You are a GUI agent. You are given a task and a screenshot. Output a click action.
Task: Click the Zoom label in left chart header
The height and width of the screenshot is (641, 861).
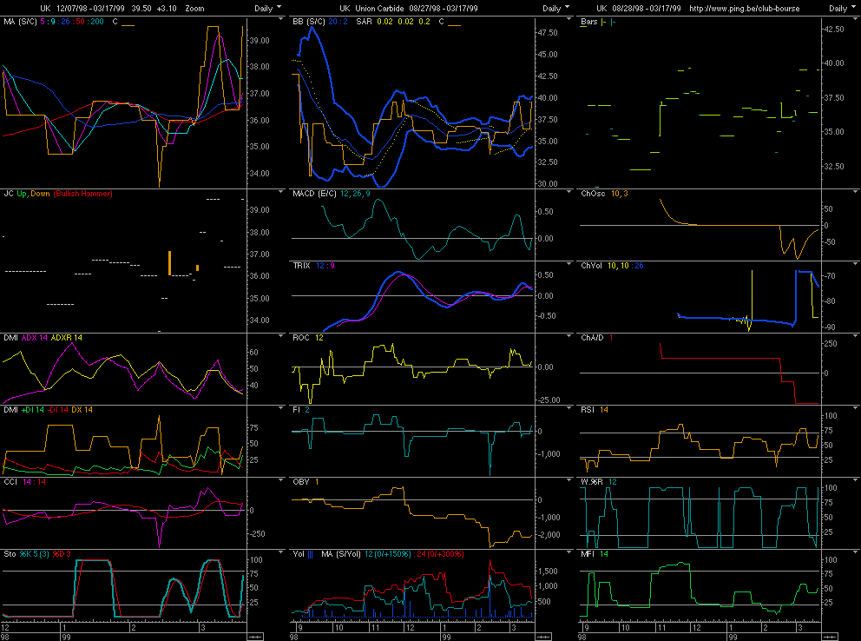(x=195, y=8)
